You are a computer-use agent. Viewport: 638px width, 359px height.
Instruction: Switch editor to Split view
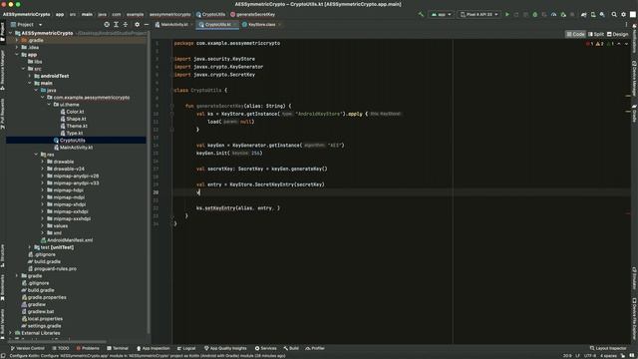tap(596, 34)
